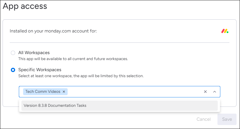Save the app access settings
This screenshot has width=240, height=129.
pos(227,119)
